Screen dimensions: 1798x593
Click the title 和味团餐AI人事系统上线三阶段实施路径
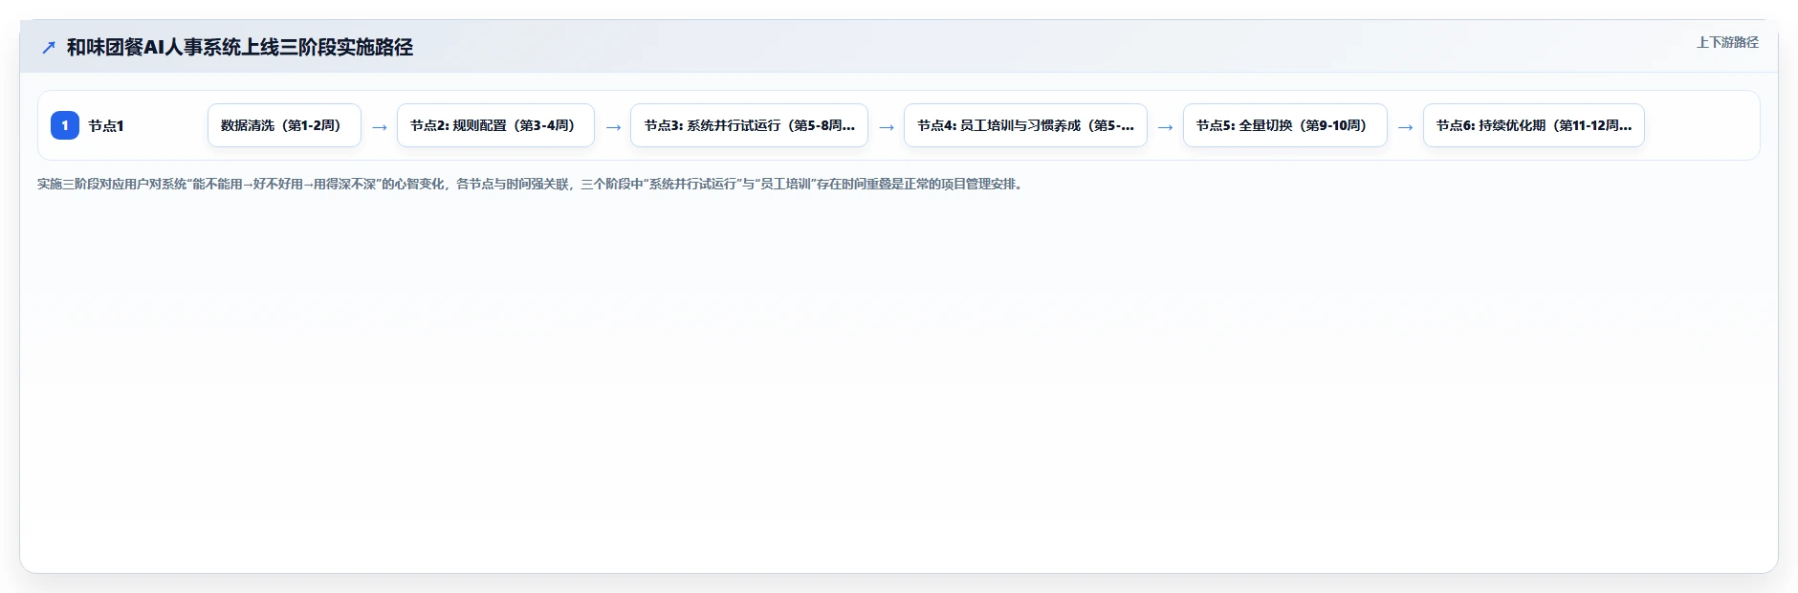point(240,47)
